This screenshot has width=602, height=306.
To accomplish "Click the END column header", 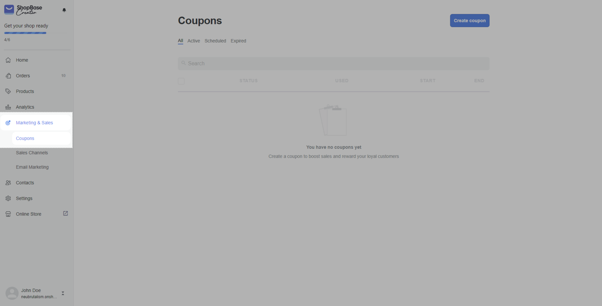I will coord(479,81).
